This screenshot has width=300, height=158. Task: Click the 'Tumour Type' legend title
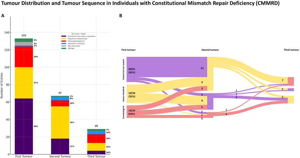pyautogui.click(x=78, y=33)
